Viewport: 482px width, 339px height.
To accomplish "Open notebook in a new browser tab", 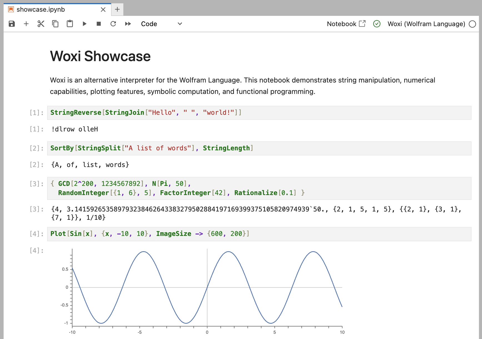I will (x=362, y=24).
